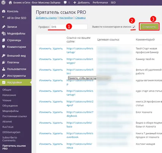
Task: Toggle the Вывести комментарии в списке checkbox
Action: (134, 27)
